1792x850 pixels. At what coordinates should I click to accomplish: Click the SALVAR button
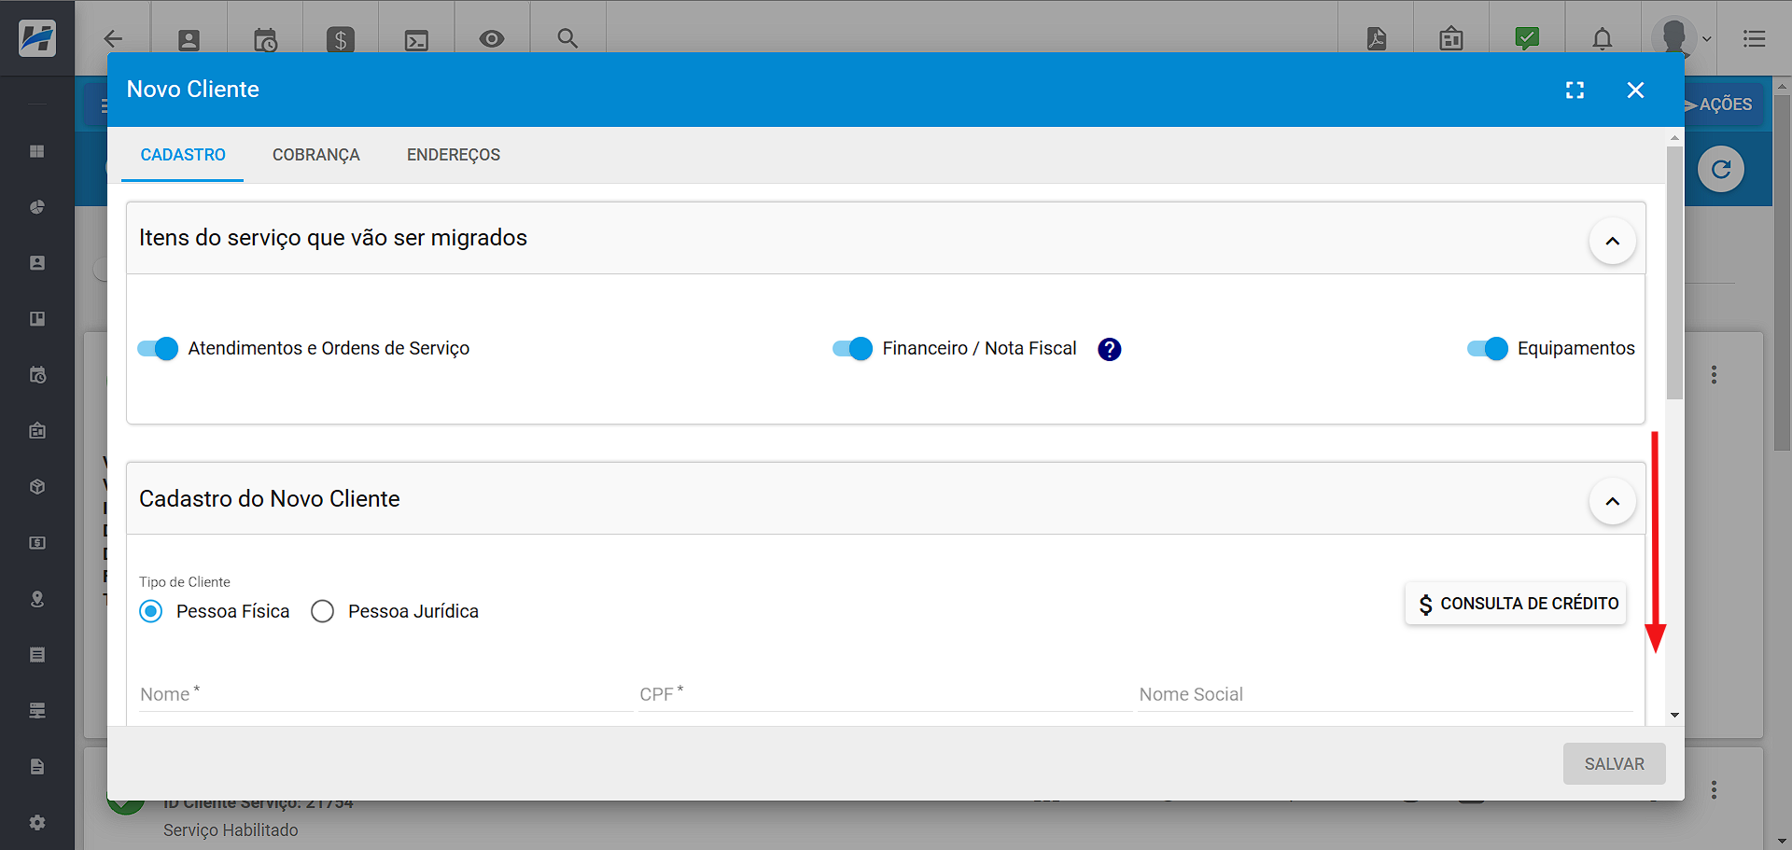click(x=1614, y=764)
